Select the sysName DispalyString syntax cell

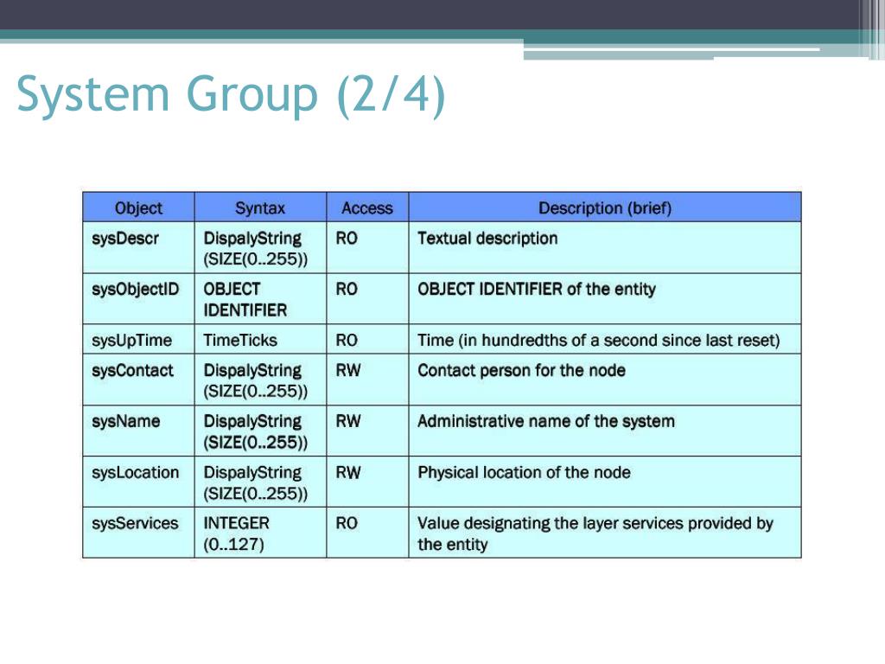260,431
